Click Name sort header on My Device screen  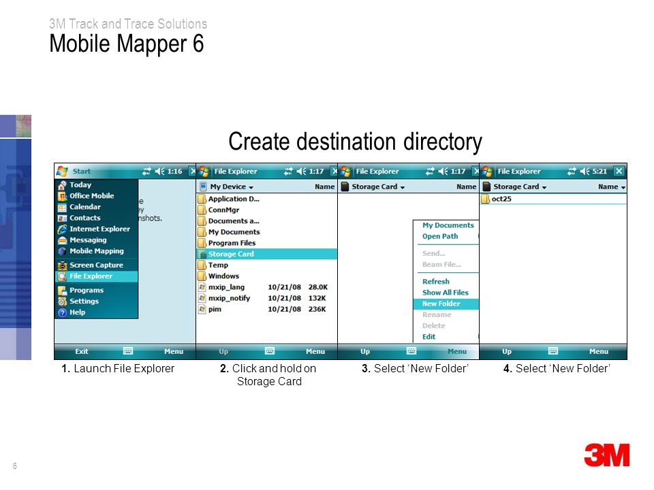pyautogui.click(x=324, y=186)
